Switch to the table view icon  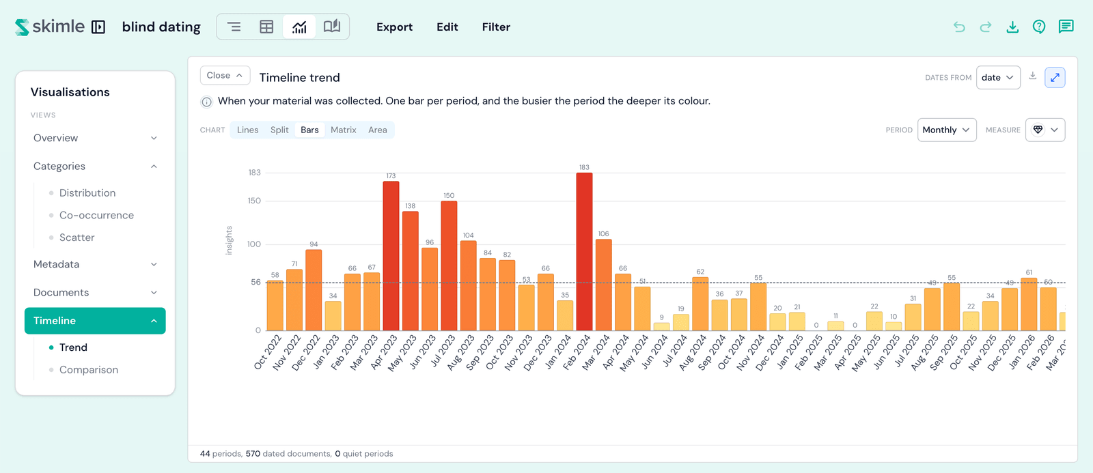(x=266, y=27)
